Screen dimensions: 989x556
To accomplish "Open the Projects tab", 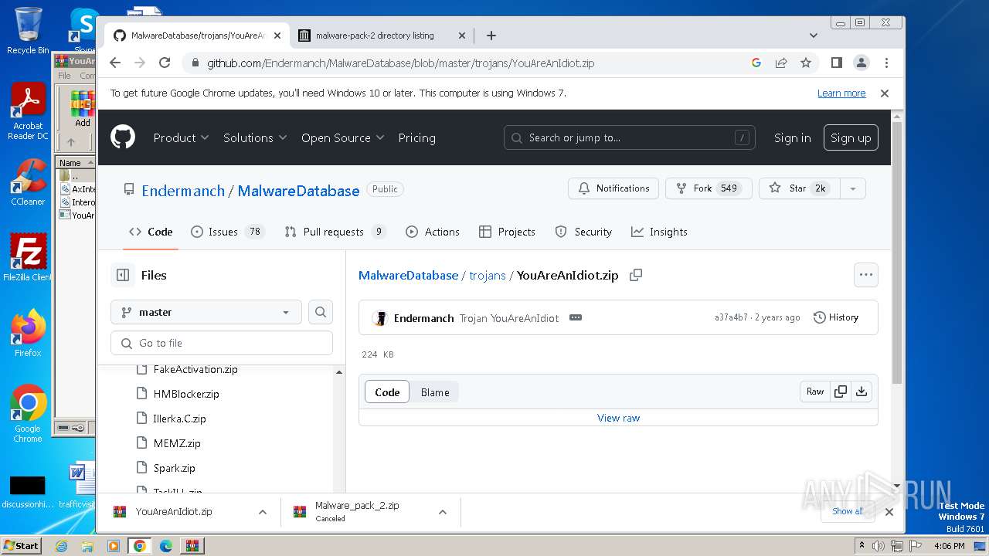I will [x=507, y=232].
